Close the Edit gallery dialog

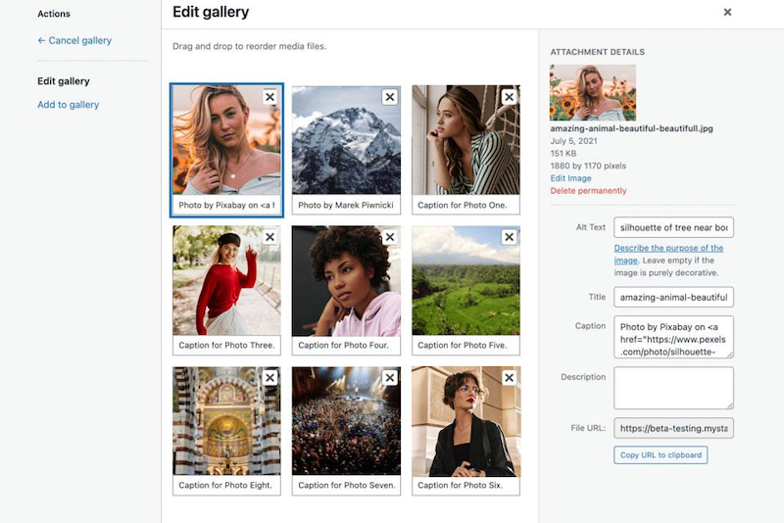pyautogui.click(x=727, y=12)
